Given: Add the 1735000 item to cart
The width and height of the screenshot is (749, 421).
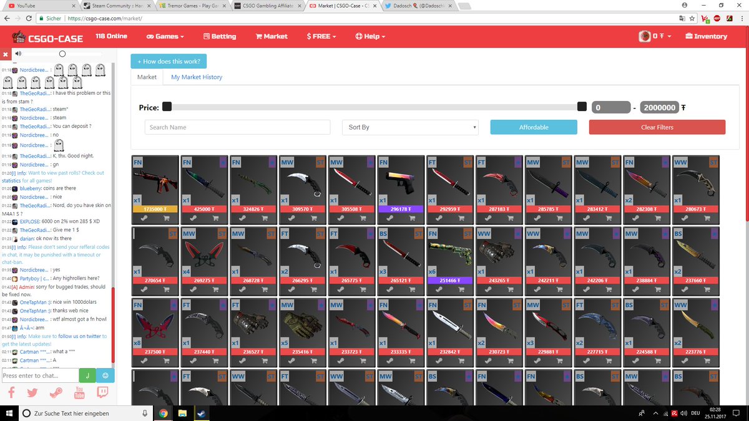Looking at the screenshot, I should (167, 218).
